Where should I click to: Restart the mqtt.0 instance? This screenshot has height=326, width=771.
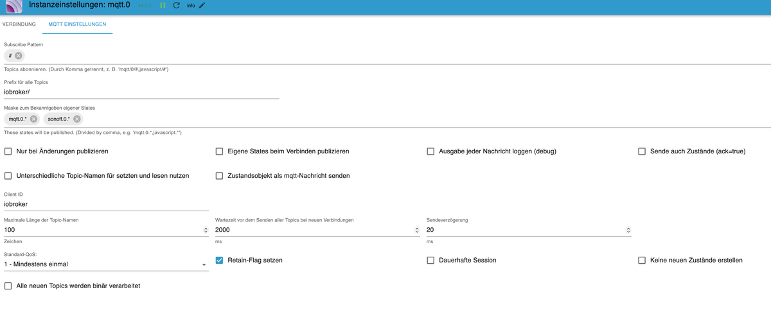[x=177, y=5]
